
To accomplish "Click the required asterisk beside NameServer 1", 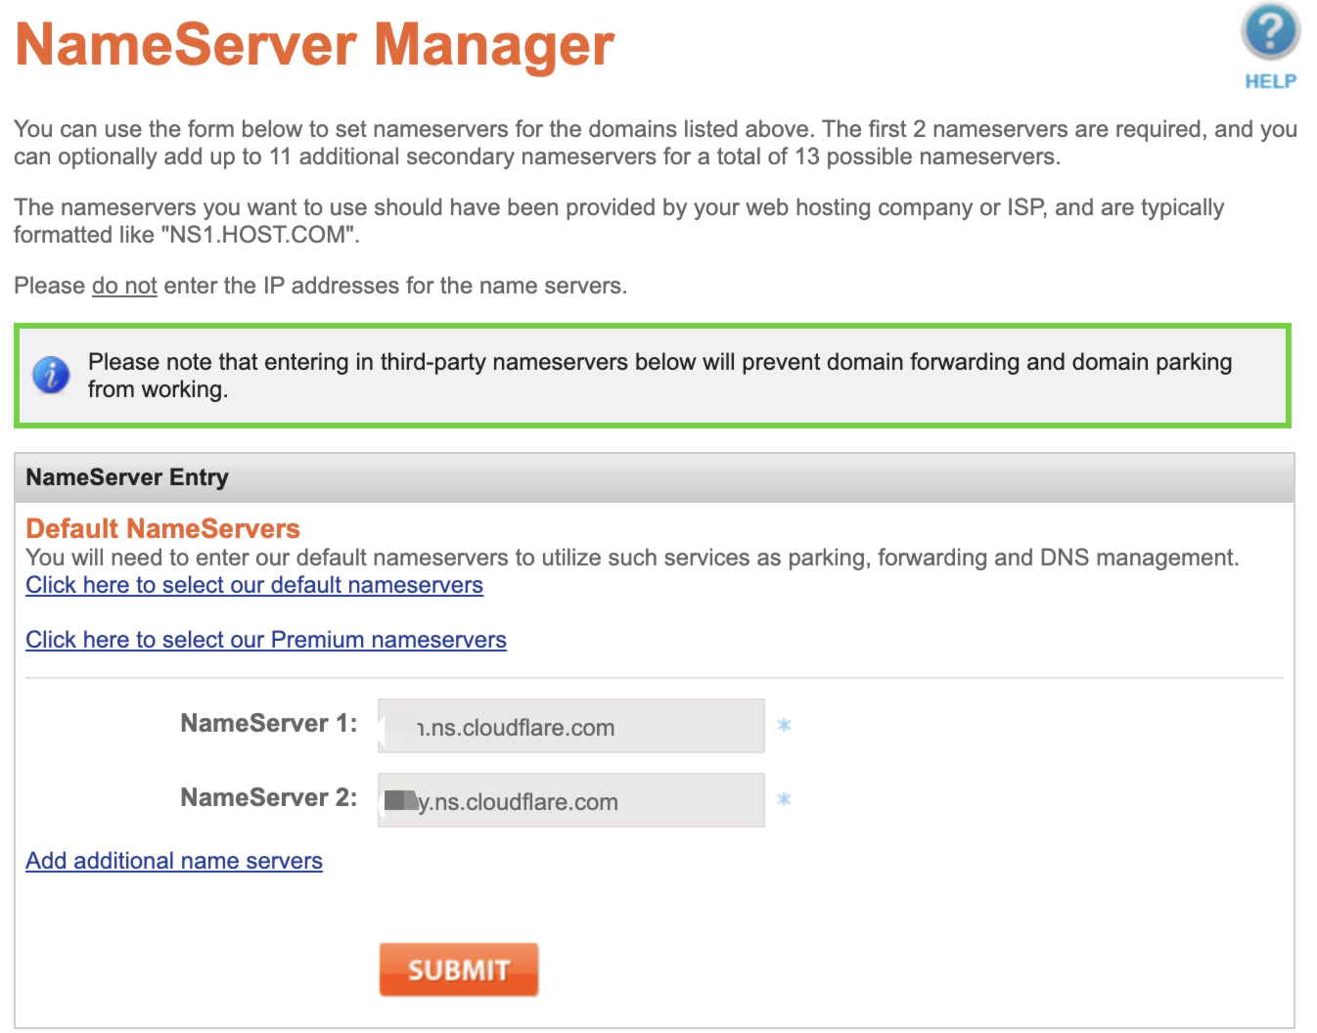I will [x=784, y=726].
